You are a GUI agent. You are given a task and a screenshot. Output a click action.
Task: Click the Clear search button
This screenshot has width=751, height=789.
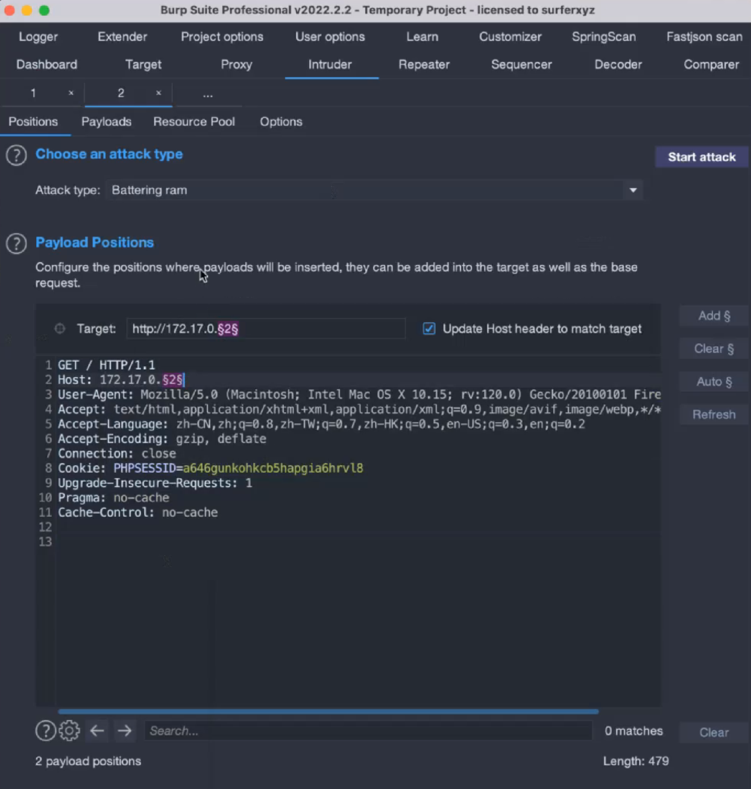pos(714,732)
